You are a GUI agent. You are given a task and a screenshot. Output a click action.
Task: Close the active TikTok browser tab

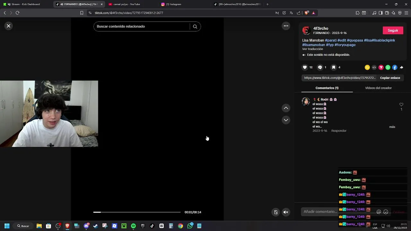(x=102, y=4)
